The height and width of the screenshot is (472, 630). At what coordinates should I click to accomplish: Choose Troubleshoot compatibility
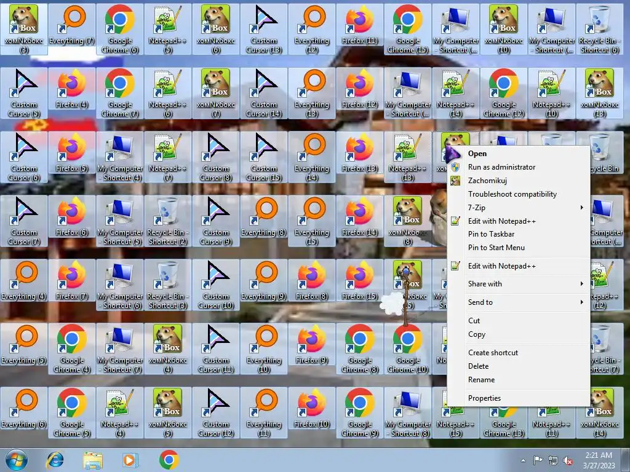tap(518, 194)
